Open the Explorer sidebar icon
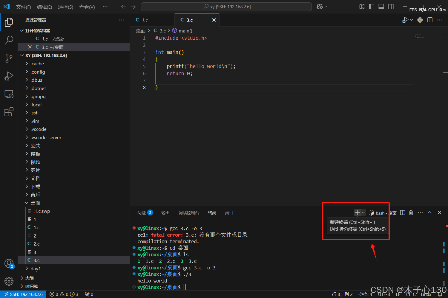 (x=9, y=22)
